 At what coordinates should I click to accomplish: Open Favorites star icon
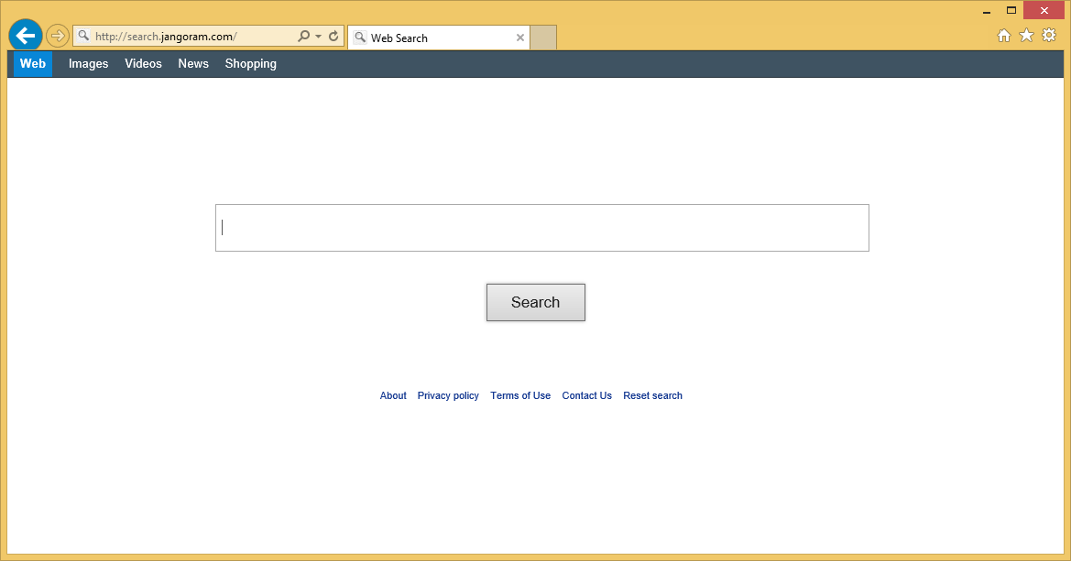point(1026,35)
